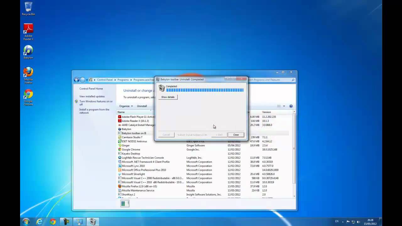Click the Forward arrow in Control Panel
This screenshot has height=226, width=402.
click(83, 80)
